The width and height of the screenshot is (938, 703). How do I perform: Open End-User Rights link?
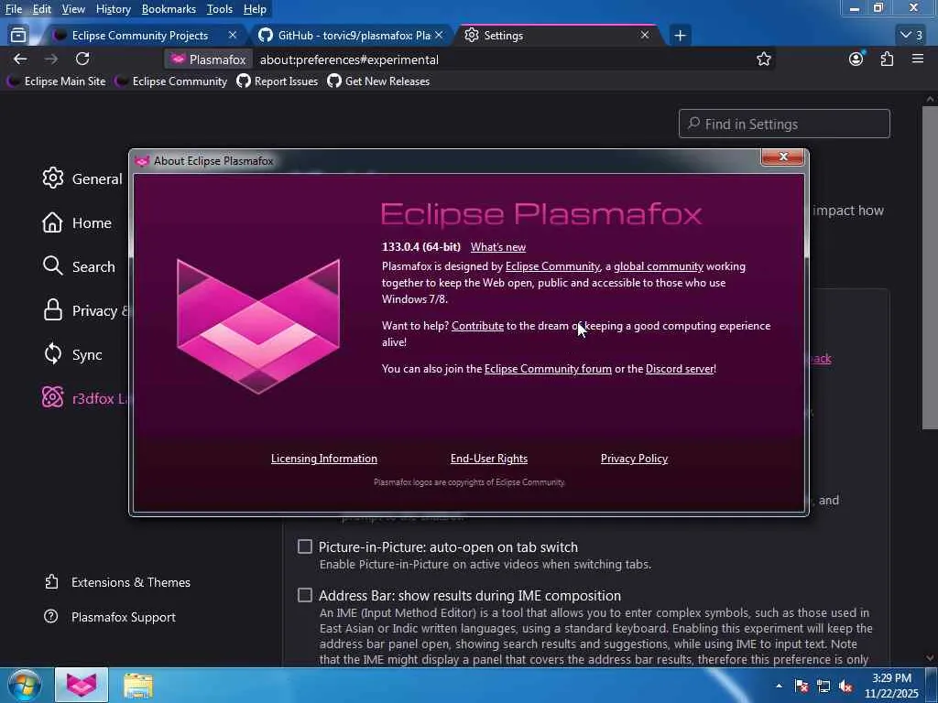[x=489, y=459]
